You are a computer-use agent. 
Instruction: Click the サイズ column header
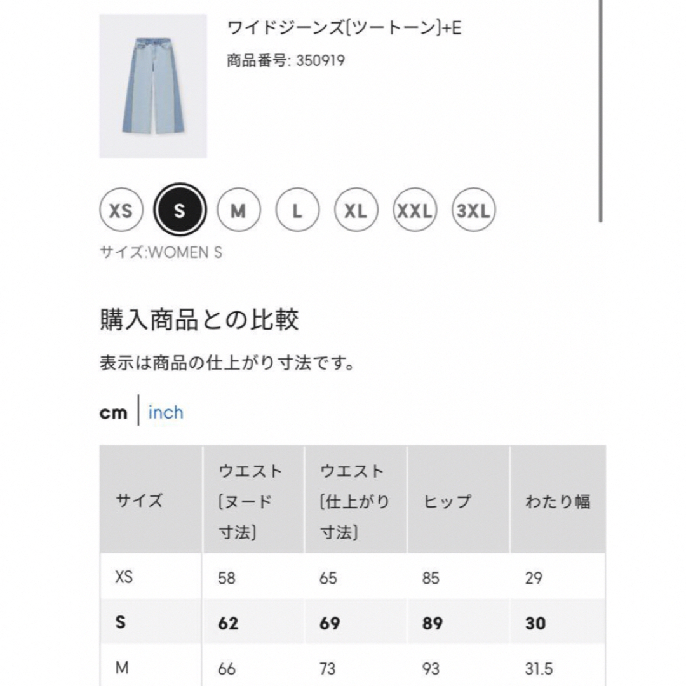(151, 500)
